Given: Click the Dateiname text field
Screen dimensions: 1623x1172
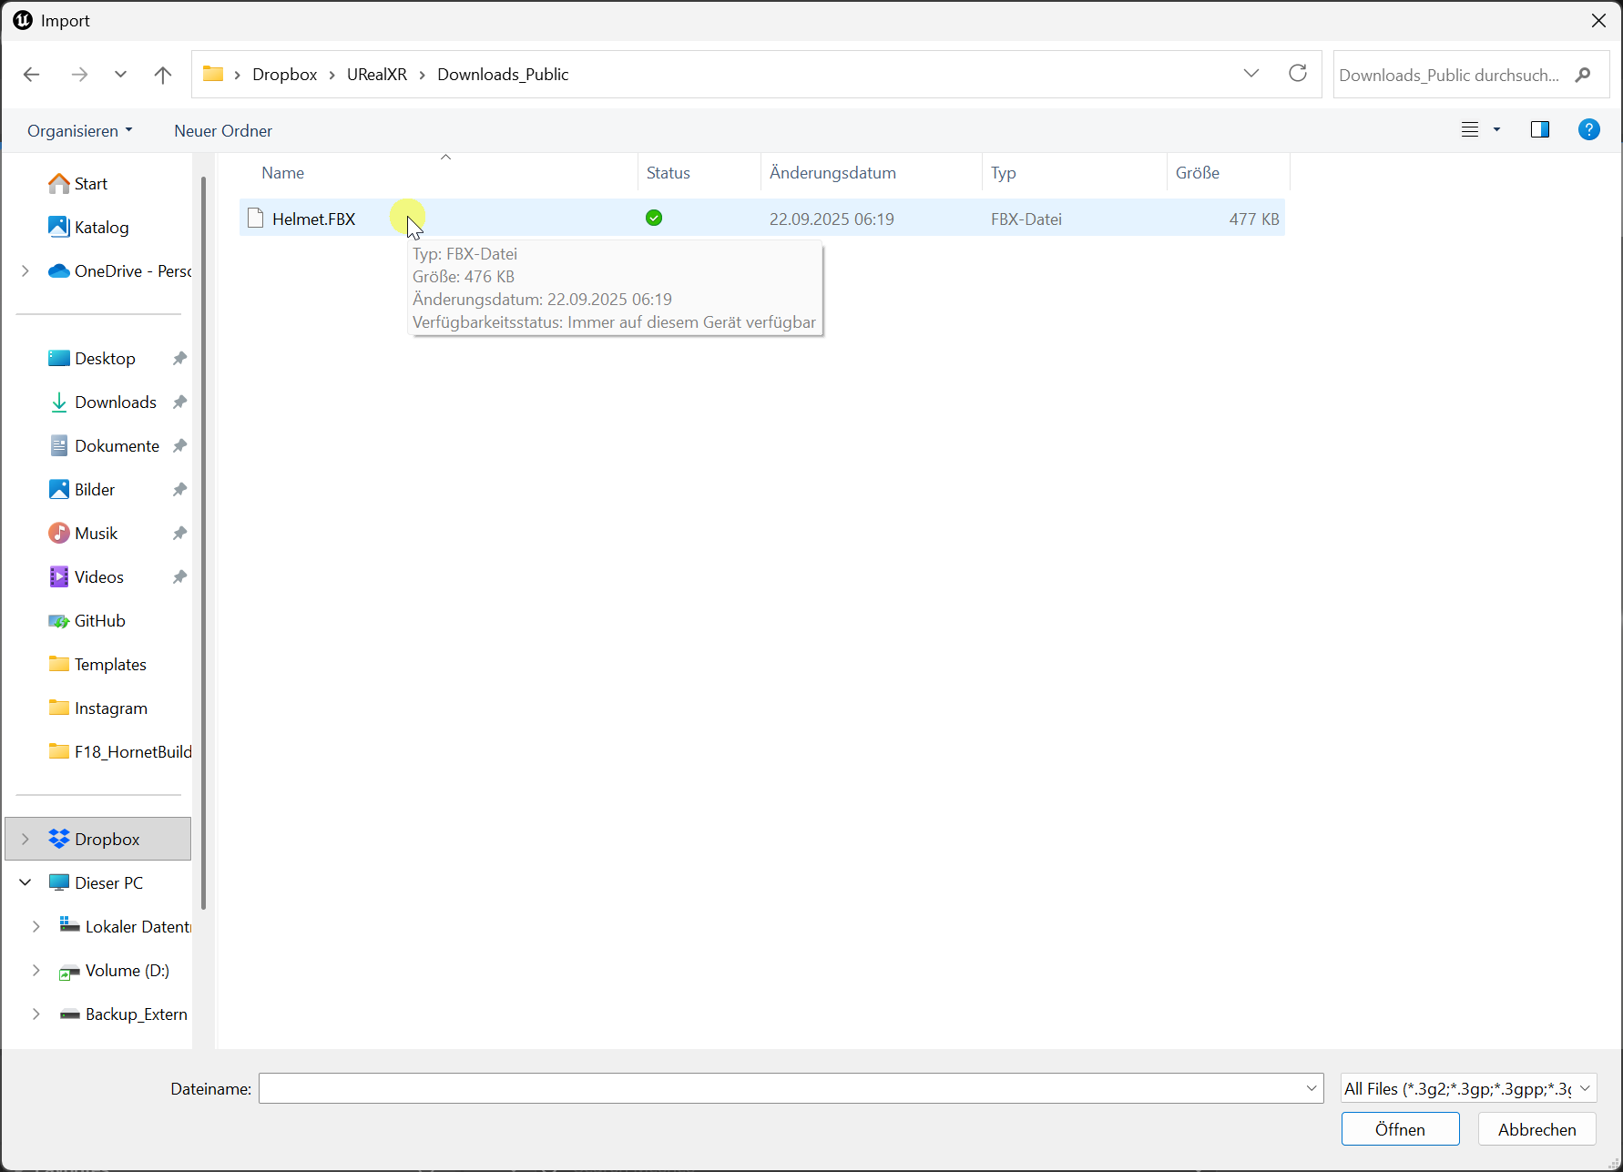Looking at the screenshot, I should 783,1088.
